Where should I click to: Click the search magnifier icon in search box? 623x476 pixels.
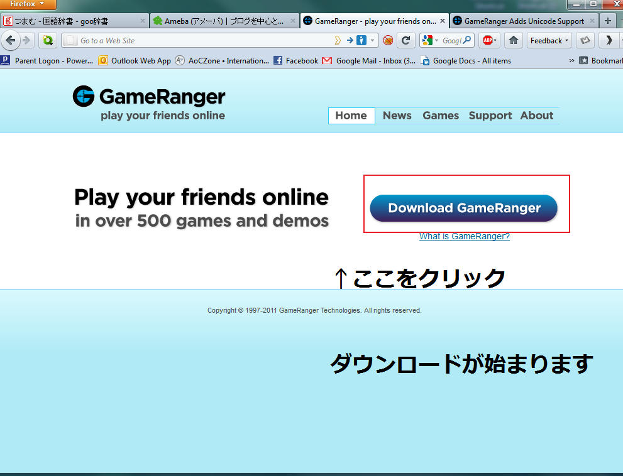pyautogui.click(x=467, y=41)
